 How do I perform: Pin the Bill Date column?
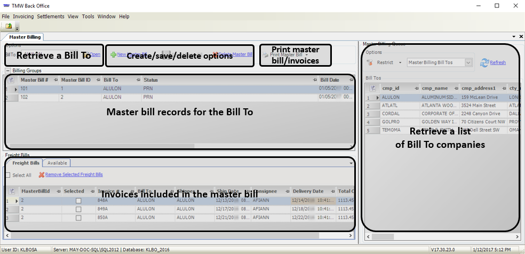351,80
